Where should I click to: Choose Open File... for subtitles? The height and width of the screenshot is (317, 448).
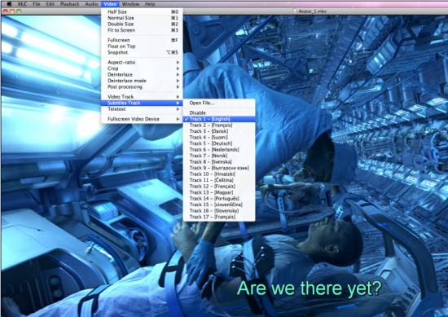219,103
